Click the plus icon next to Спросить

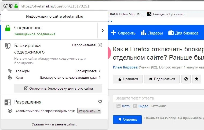pos(113,33)
